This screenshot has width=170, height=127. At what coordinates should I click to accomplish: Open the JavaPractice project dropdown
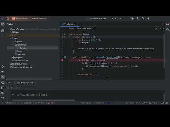pyautogui.click(x=20, y=19)
